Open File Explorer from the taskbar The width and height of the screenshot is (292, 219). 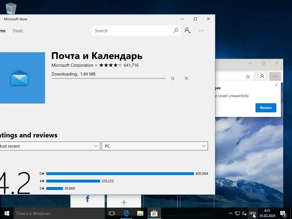pos(140,213)
